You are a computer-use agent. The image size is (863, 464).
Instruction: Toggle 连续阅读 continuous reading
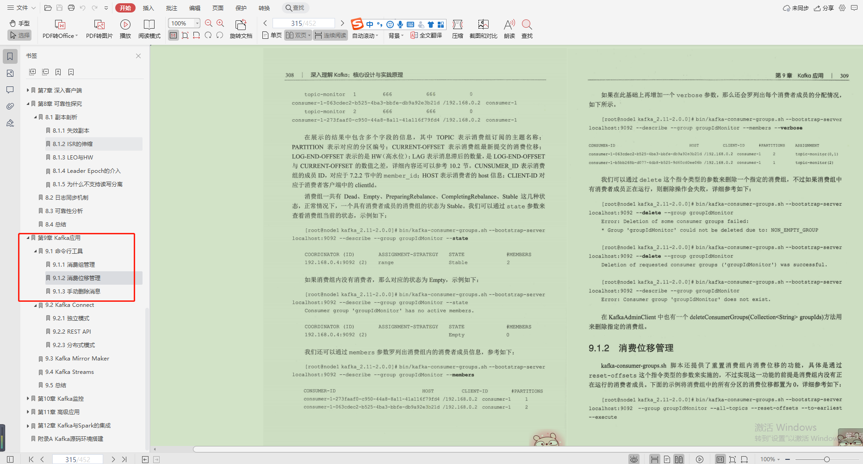(x=330, y=35)
